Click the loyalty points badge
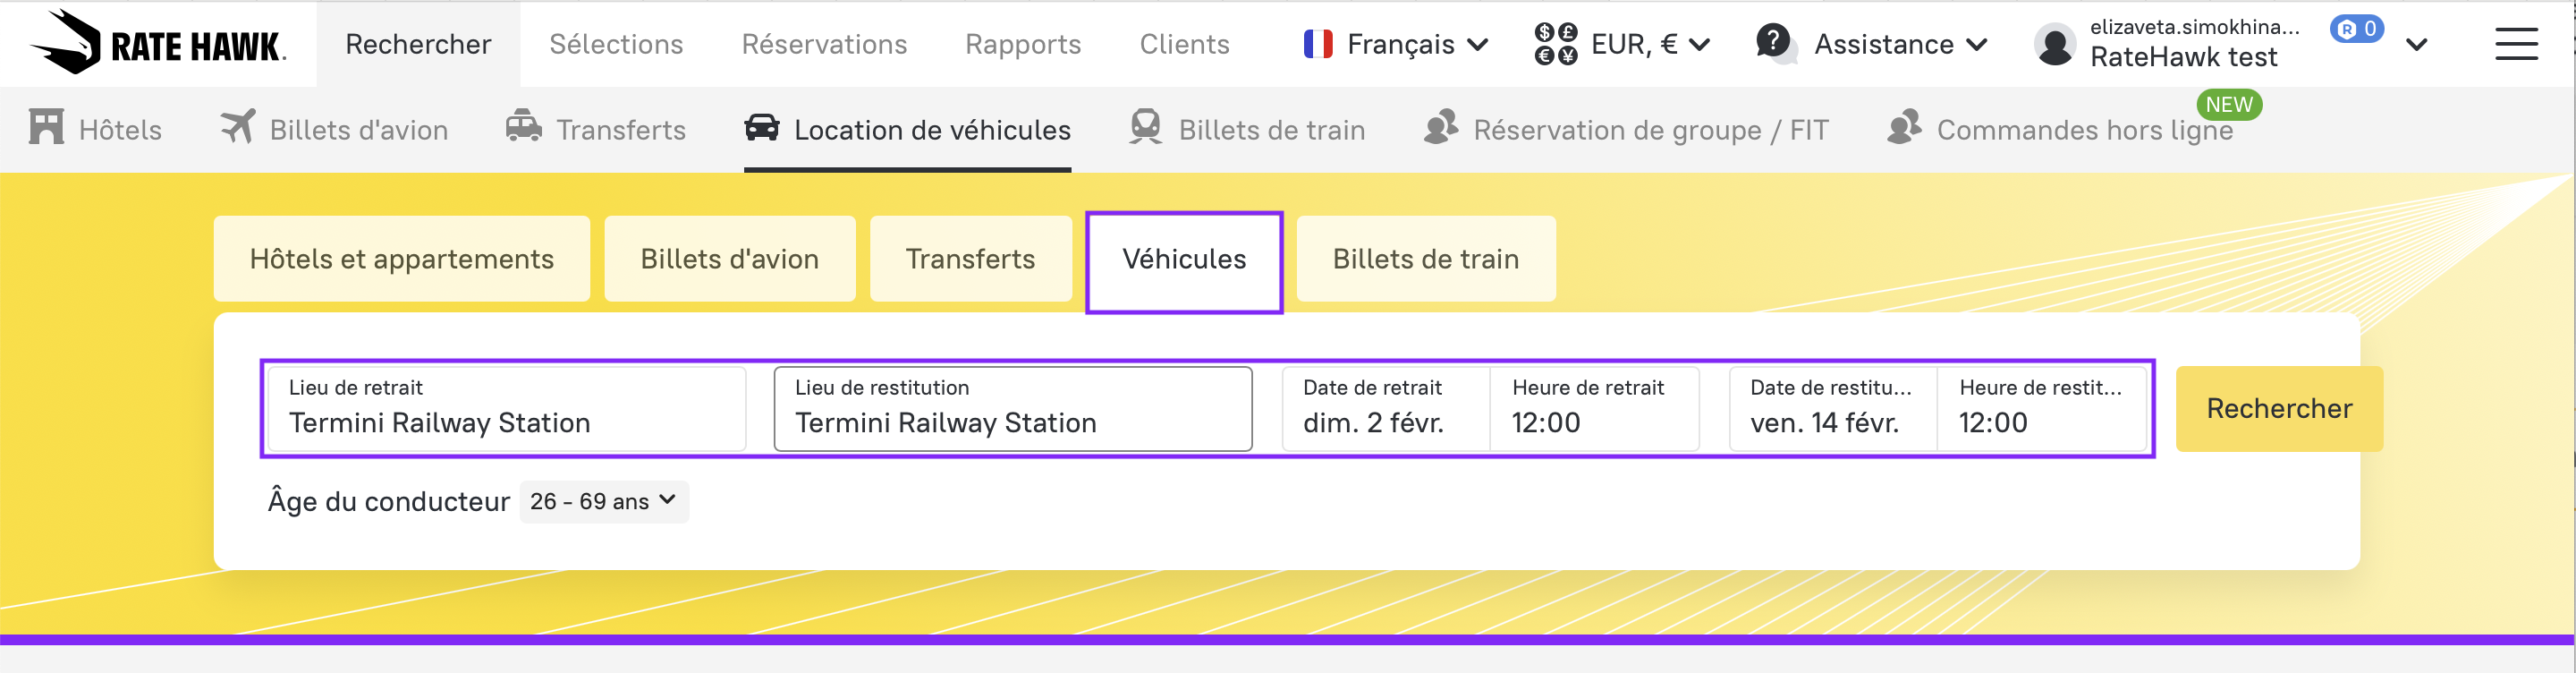Viewport: 2576px width, 673px height. (x=2356, y=29)
